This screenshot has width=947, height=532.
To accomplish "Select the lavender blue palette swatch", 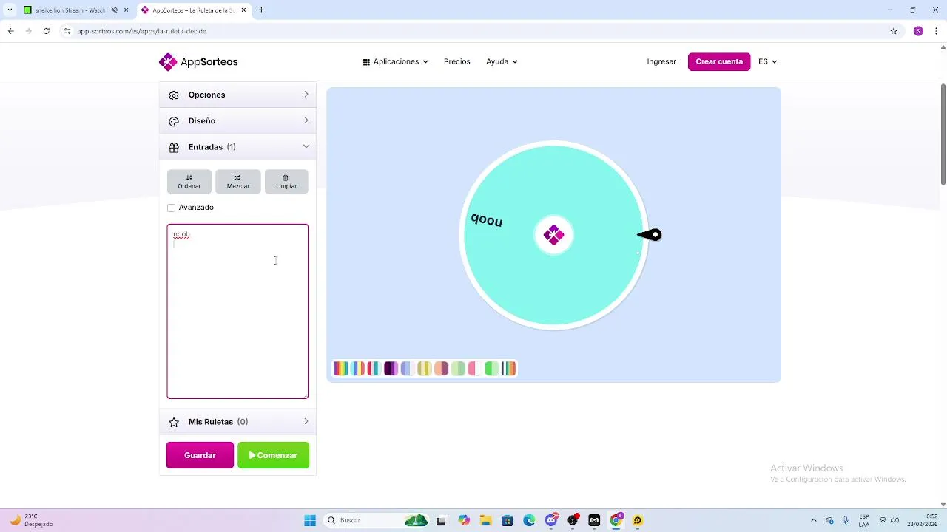I will (408, 368).
